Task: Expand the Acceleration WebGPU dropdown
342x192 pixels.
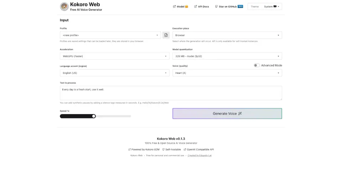Action: point(114,56)
